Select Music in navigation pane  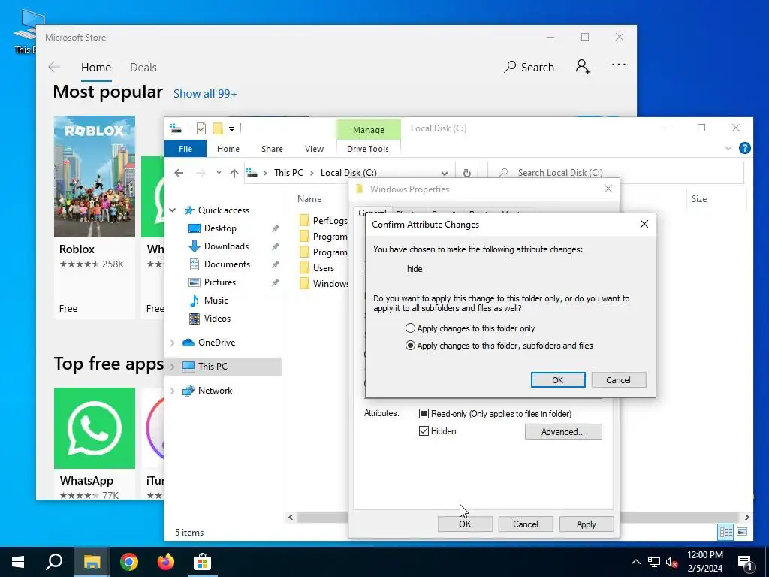(216, 301)
